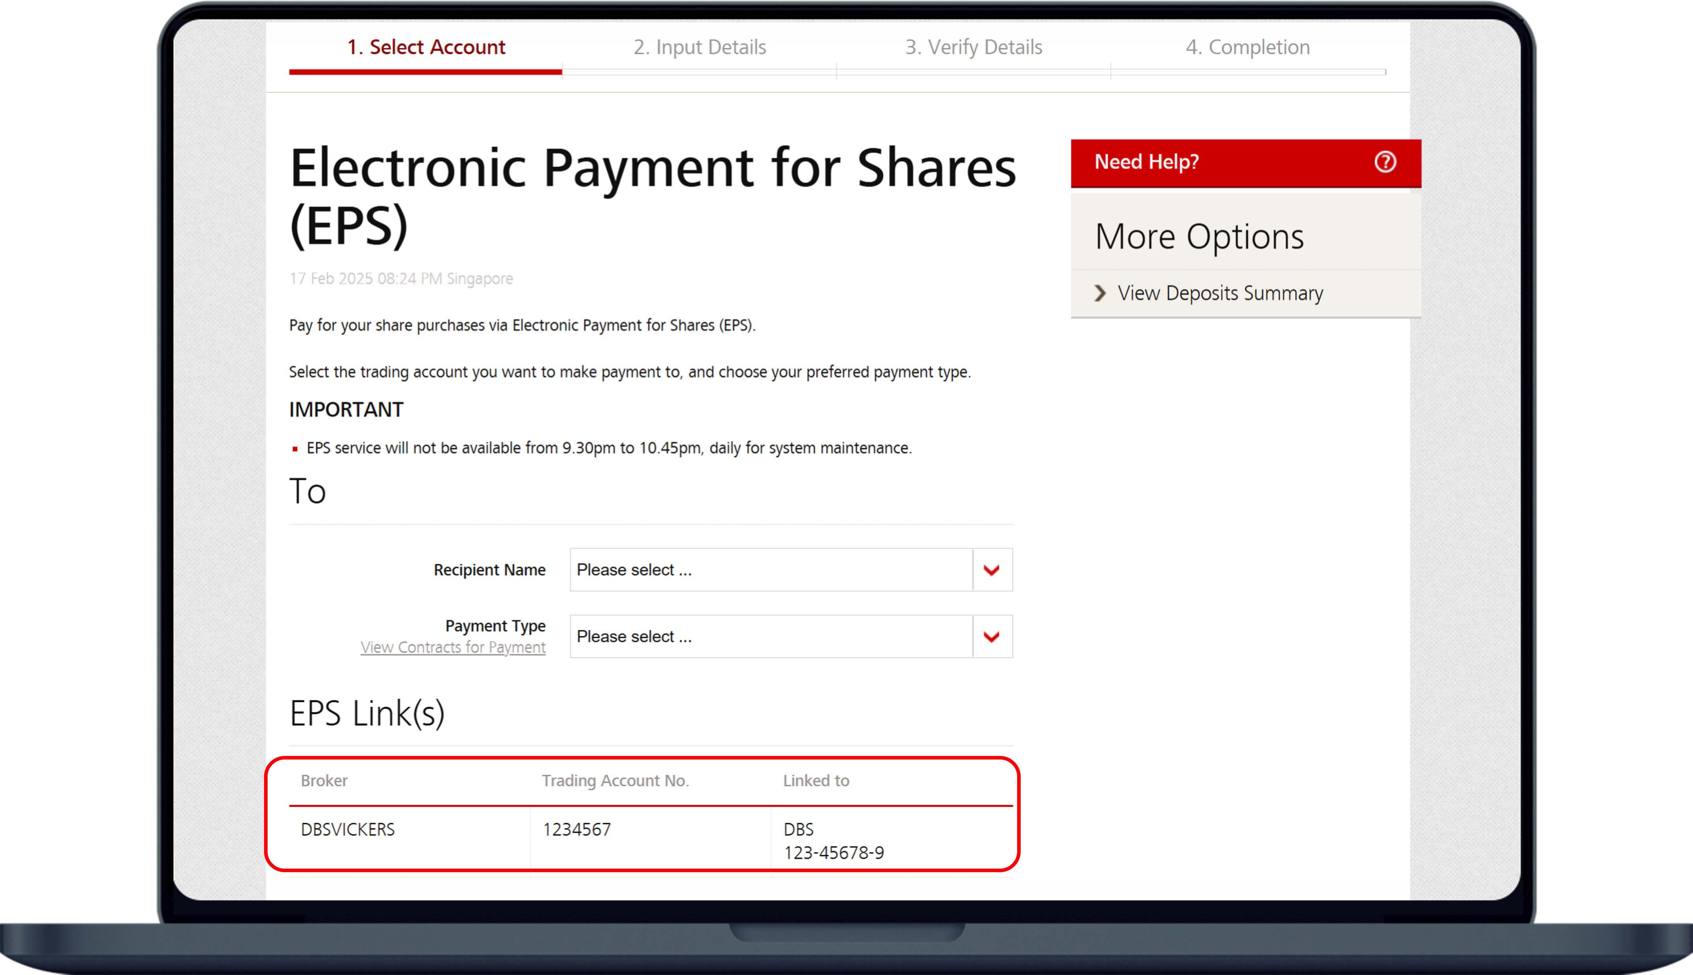Go to step 1. Select Account

pos(426,48)
